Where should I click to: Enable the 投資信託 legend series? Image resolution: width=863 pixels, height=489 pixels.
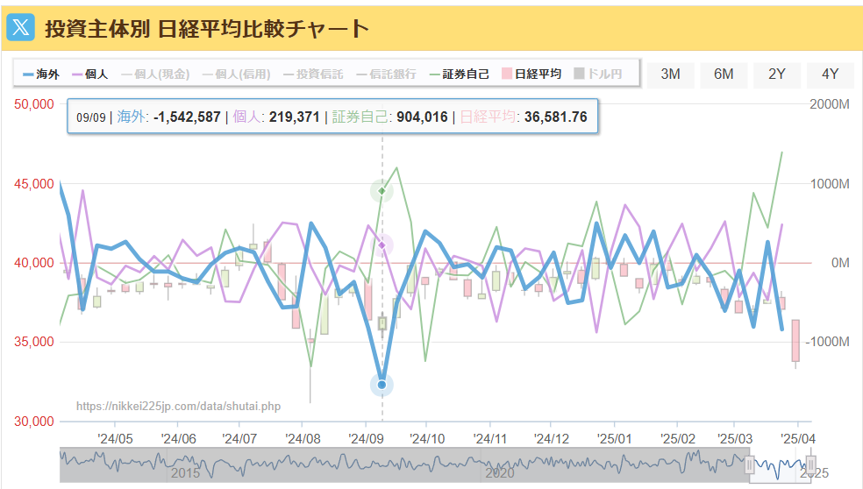pyautogui.click(x=313, y=74)
